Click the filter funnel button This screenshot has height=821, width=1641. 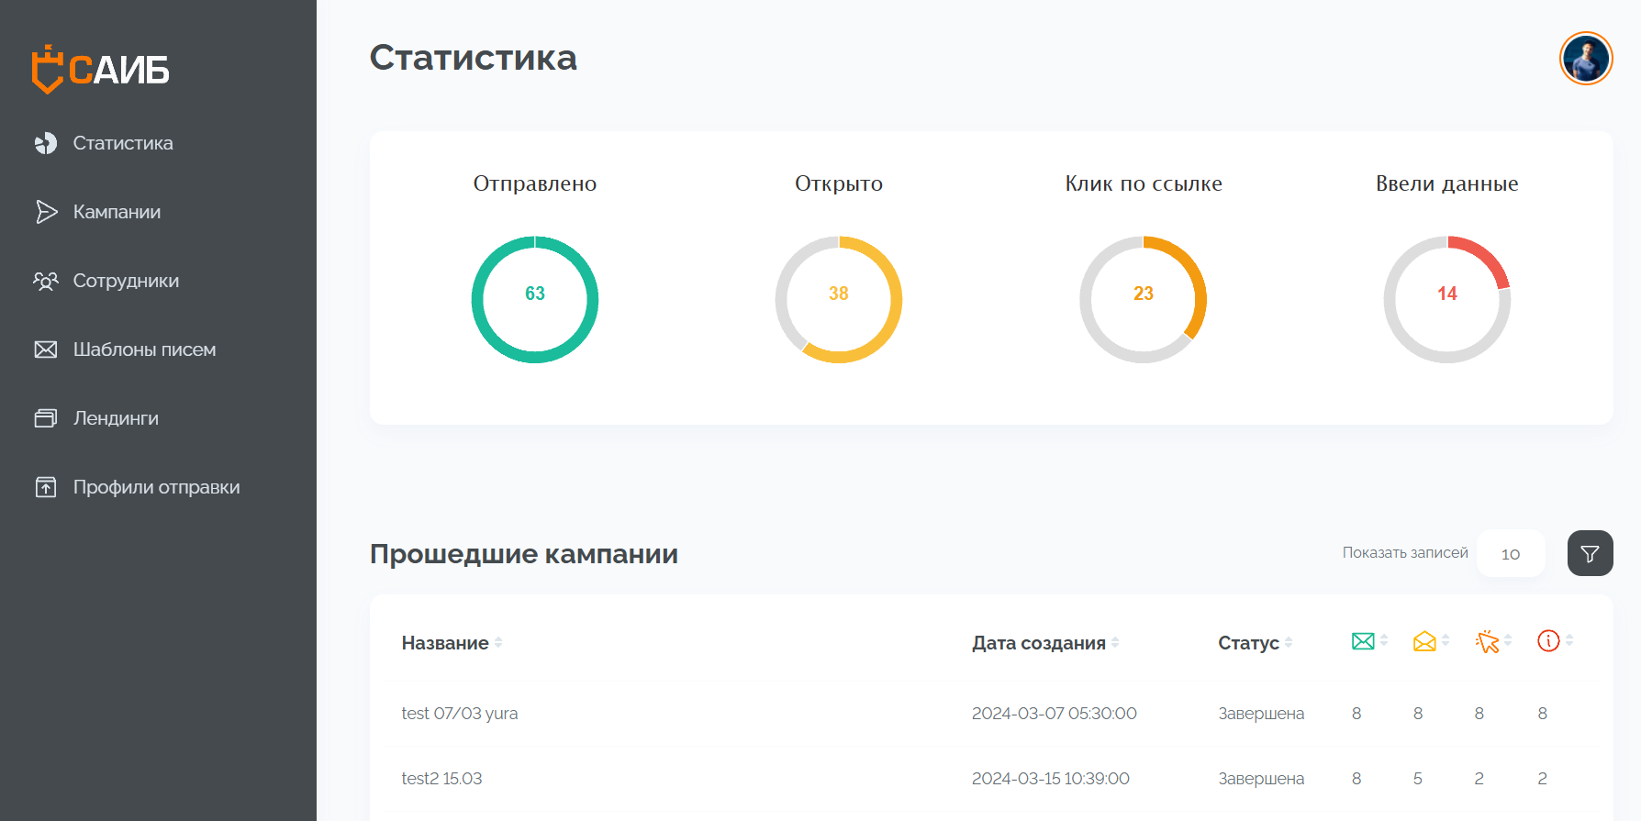[1590, 553]
